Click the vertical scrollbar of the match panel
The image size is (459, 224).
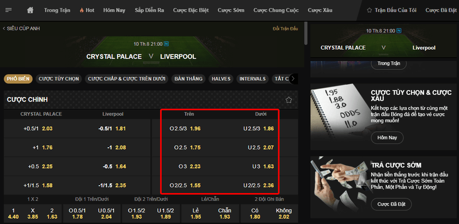tap(306, 33)
